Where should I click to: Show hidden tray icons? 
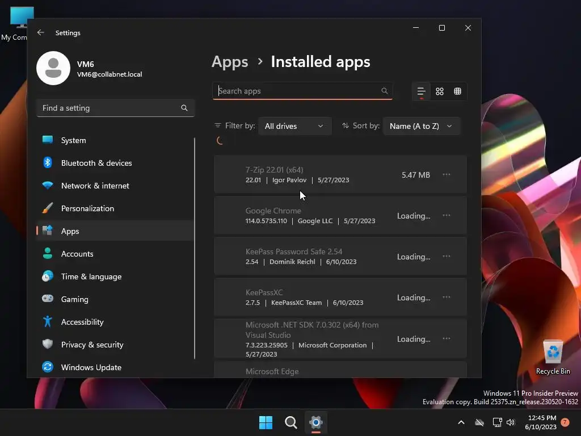461,422
